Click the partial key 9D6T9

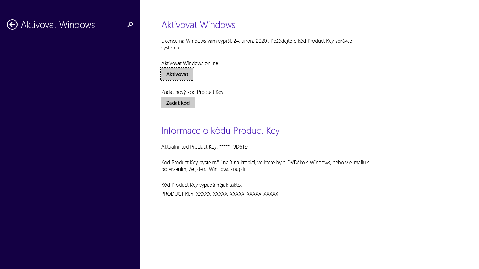(x=240, y=147)
